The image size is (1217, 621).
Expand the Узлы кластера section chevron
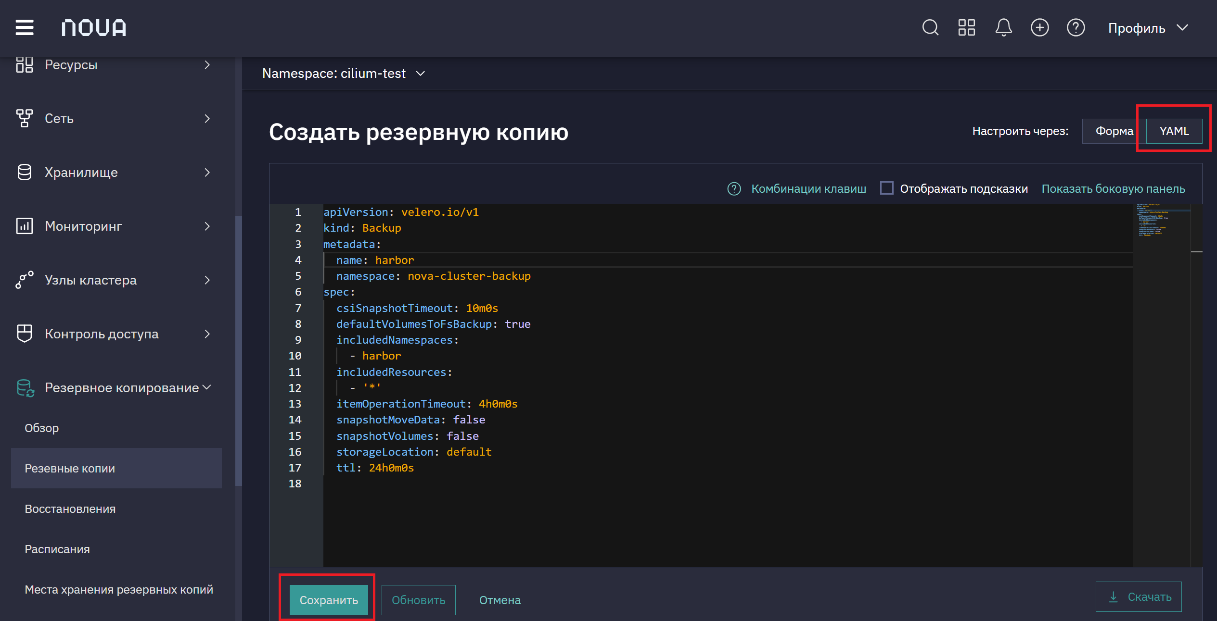pos(207,280)
